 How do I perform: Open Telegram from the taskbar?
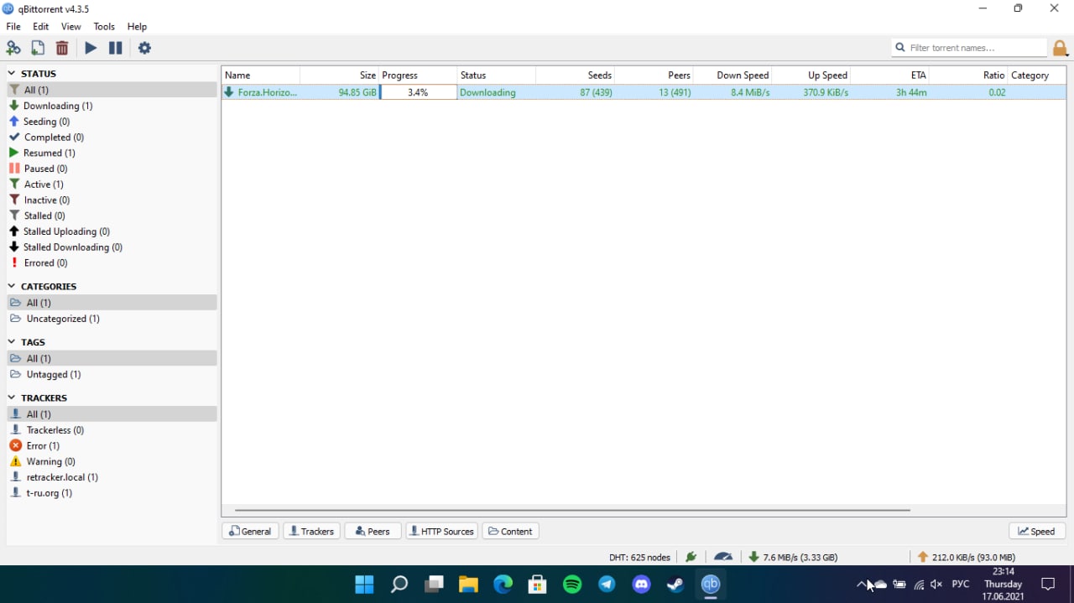click(x=607, y=585)
